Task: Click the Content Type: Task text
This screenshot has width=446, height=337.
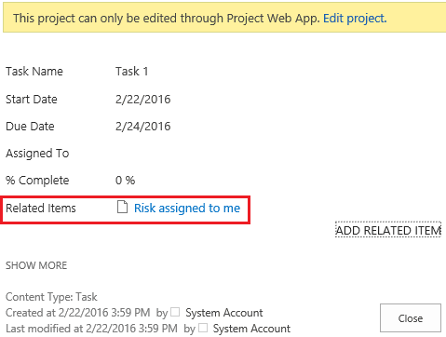Action: point(51,297)
